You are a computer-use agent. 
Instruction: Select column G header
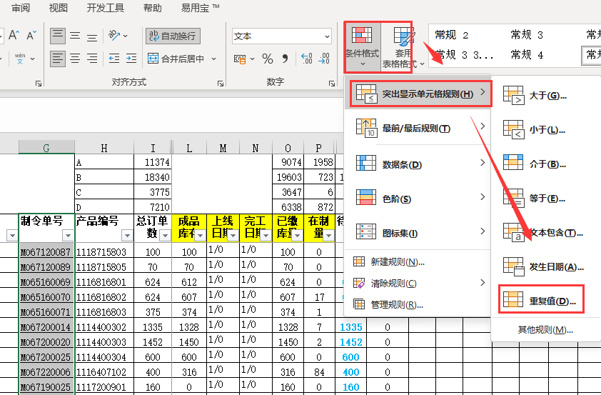point(46,148)
